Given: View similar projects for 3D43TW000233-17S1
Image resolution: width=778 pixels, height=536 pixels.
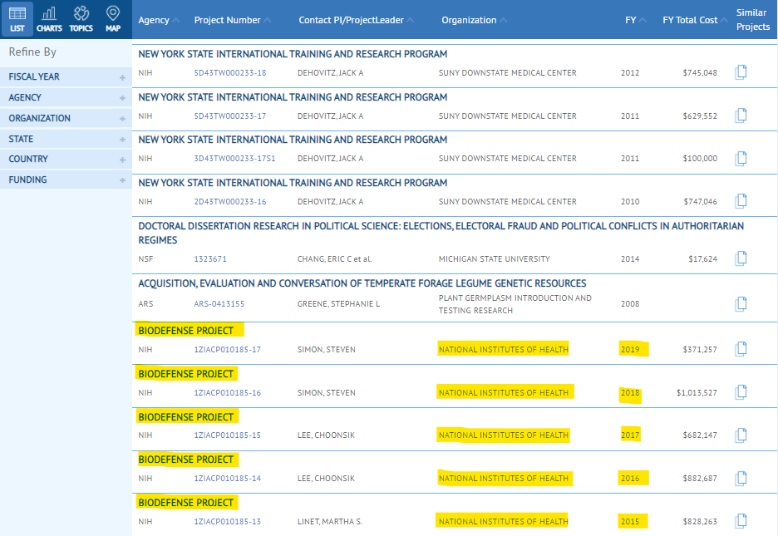Looking at the screenshot, I should click(741, 158).
